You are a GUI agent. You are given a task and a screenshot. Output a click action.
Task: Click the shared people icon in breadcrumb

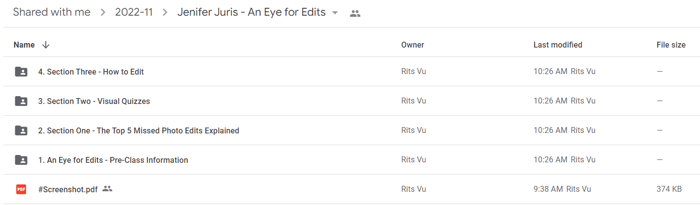355,14
